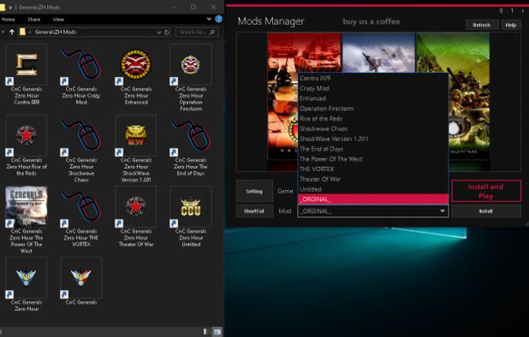529x337 pixels.
Task: Open Explorer help question mark icon
Action: tap(218, 19)
